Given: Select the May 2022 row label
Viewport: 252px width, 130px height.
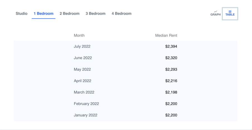Looking at the screenshot, I should click(82, 69).
